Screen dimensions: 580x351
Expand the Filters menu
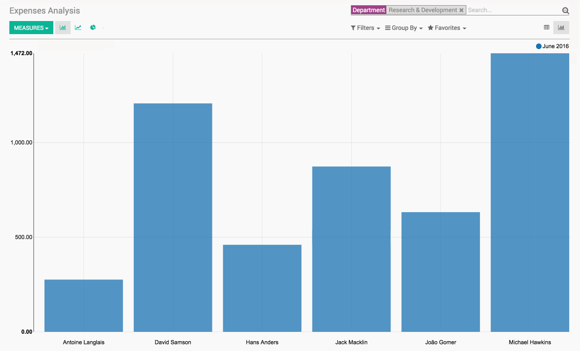(x=365, y=28)
